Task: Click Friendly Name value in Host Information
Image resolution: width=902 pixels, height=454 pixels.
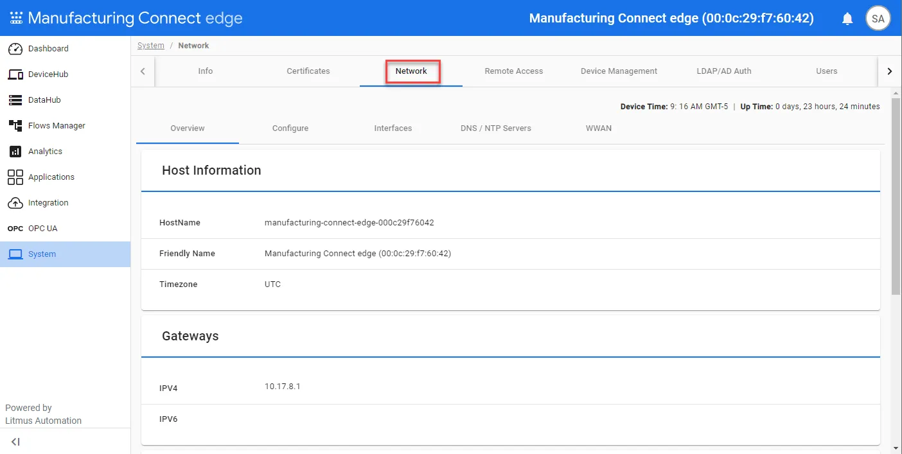Action: (358, 254)
